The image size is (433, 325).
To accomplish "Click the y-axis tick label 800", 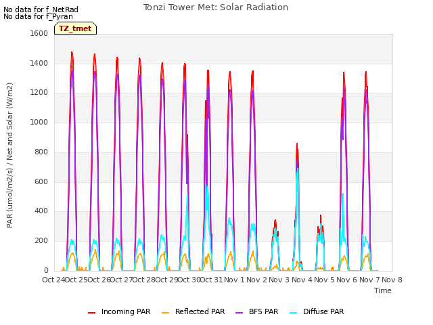I will click(x=41, y=152).
